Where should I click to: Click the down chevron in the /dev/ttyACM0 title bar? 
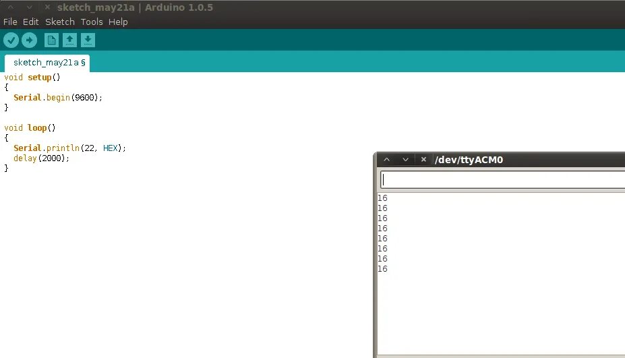click(405, 160)
